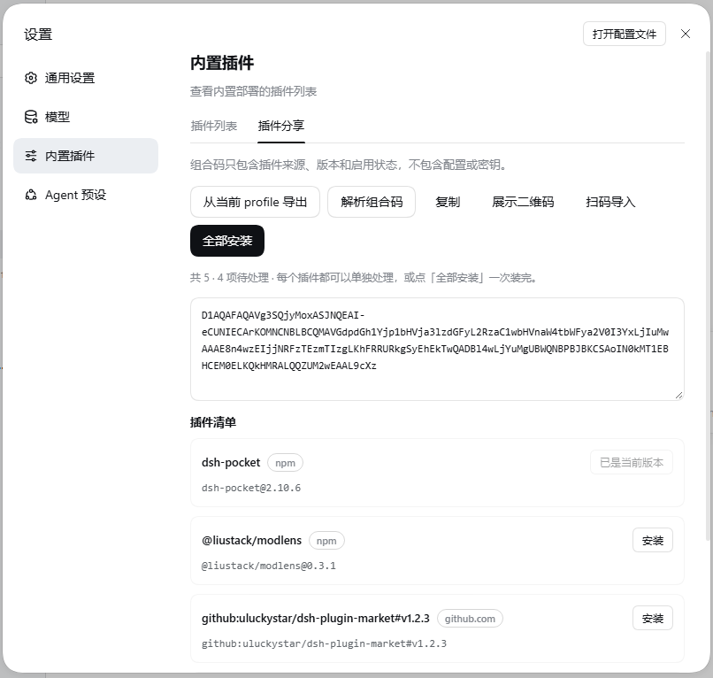The height and width of the screenshot is (678, 713).
Task: Click the @liustack/modlens plugin name
Action: 251,540
